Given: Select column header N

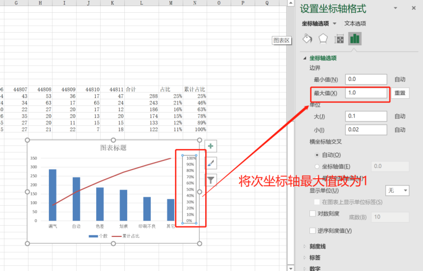Looking at the screenshot, I should tap(195, 3).
